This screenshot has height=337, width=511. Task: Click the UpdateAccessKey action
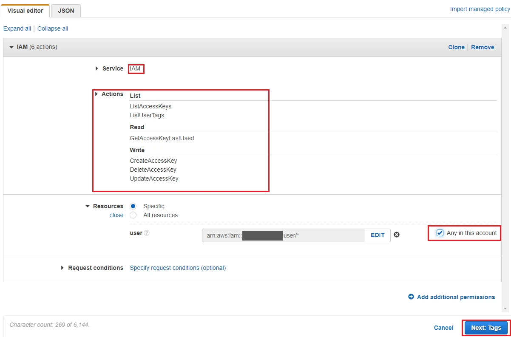pos(154,178)
